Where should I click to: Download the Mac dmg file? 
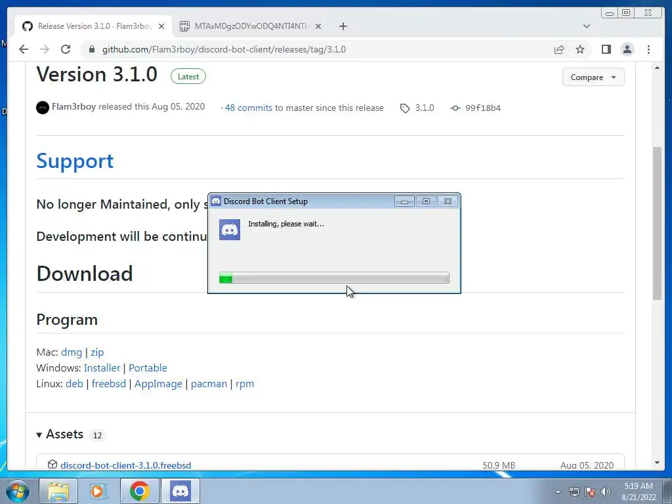point(71,352)
